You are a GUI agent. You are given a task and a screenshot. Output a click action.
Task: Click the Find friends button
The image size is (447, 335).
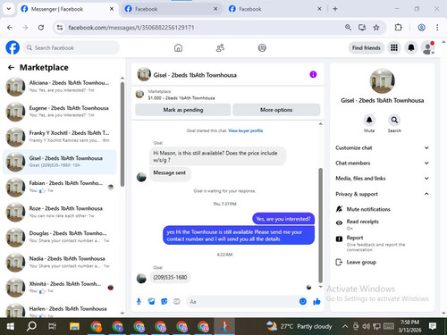point(367,47)
